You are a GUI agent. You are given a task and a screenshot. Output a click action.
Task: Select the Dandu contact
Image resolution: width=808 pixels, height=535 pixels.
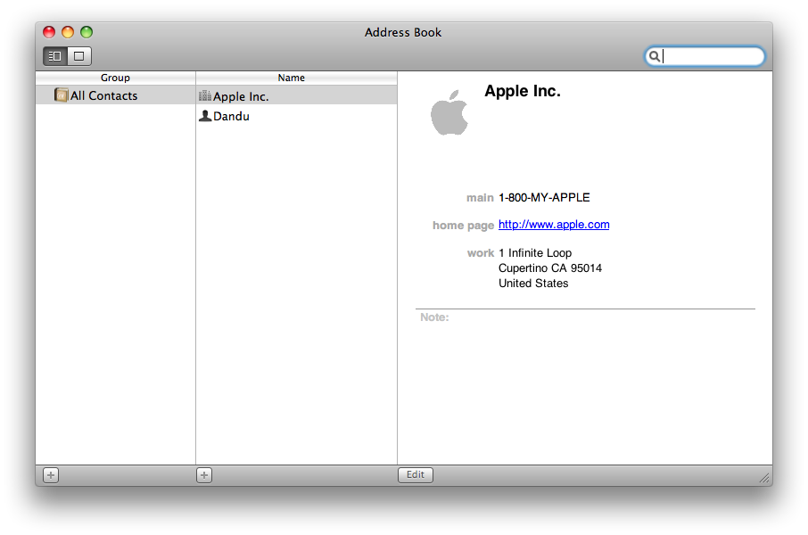[x=296, y=116]
